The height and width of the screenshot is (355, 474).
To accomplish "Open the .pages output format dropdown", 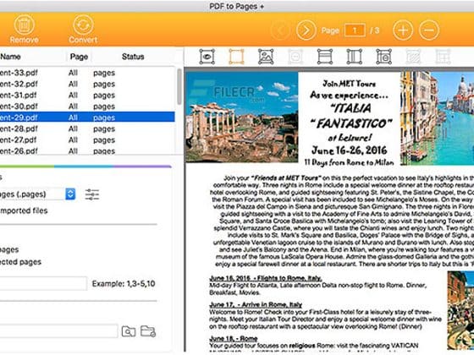I will coord(70,194).
